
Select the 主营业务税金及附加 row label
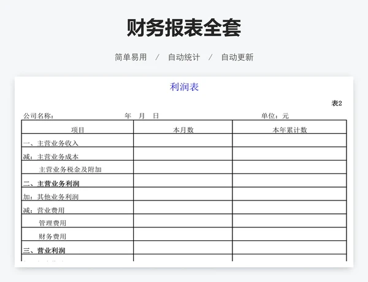(70, 169)
